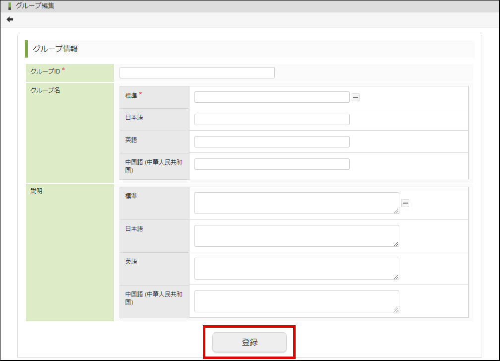
Task: Click resize handle of 説明 英語 textarea
Action: [397, 277]
